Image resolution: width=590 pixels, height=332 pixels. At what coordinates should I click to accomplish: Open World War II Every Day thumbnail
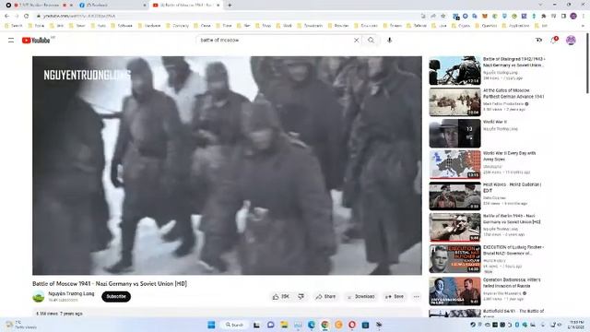(454, 165)
